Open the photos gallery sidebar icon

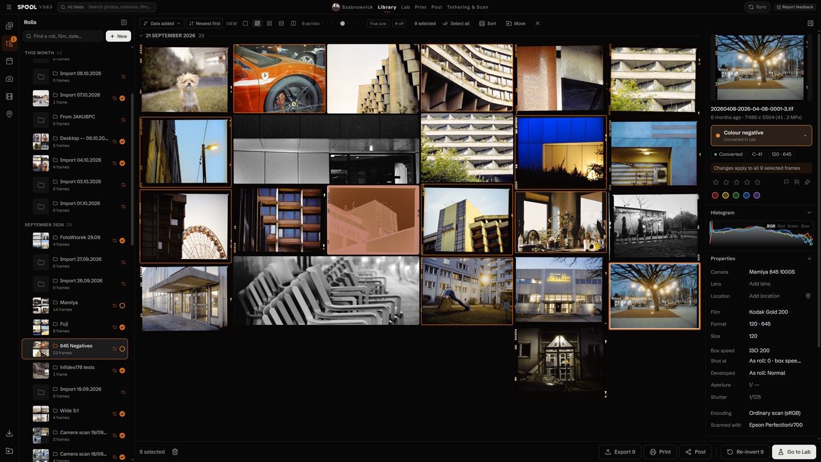pyautogui.click(x=9, y=26)
